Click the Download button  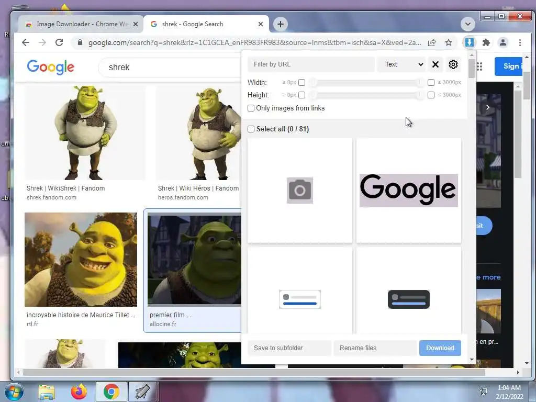(x=440, y=348)
